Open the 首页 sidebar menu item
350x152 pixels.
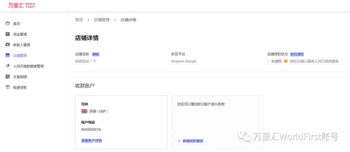17,24
